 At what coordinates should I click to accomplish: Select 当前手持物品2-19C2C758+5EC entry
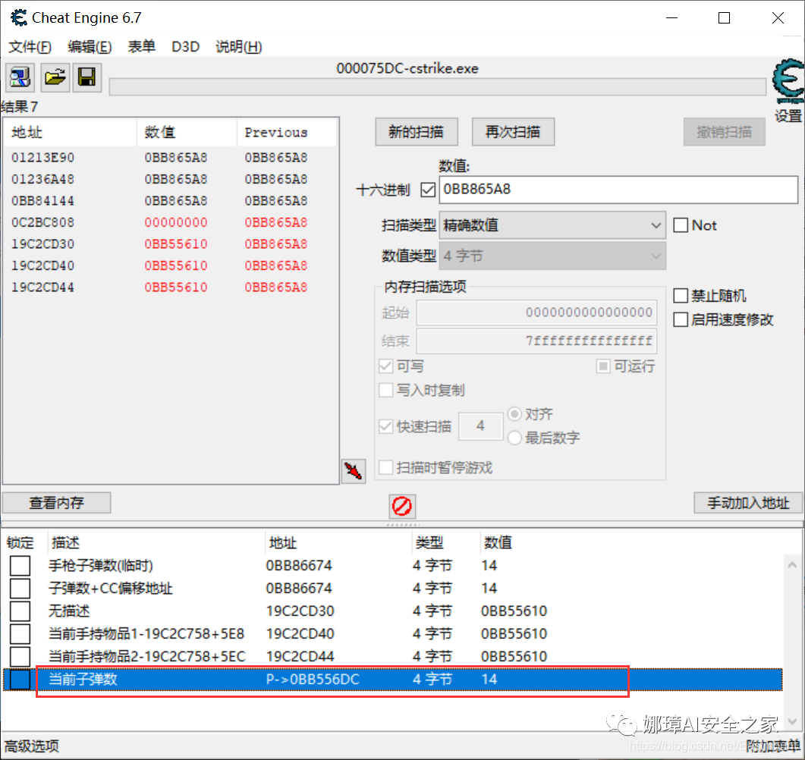pos(147,656)
